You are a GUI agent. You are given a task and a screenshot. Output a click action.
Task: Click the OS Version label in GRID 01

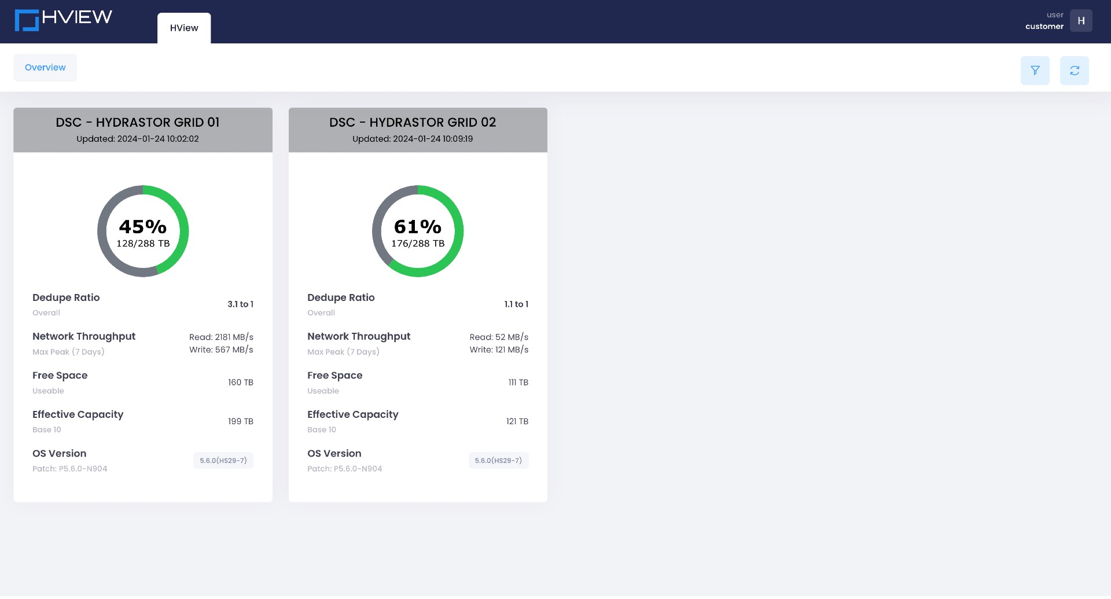click(60, 454)
